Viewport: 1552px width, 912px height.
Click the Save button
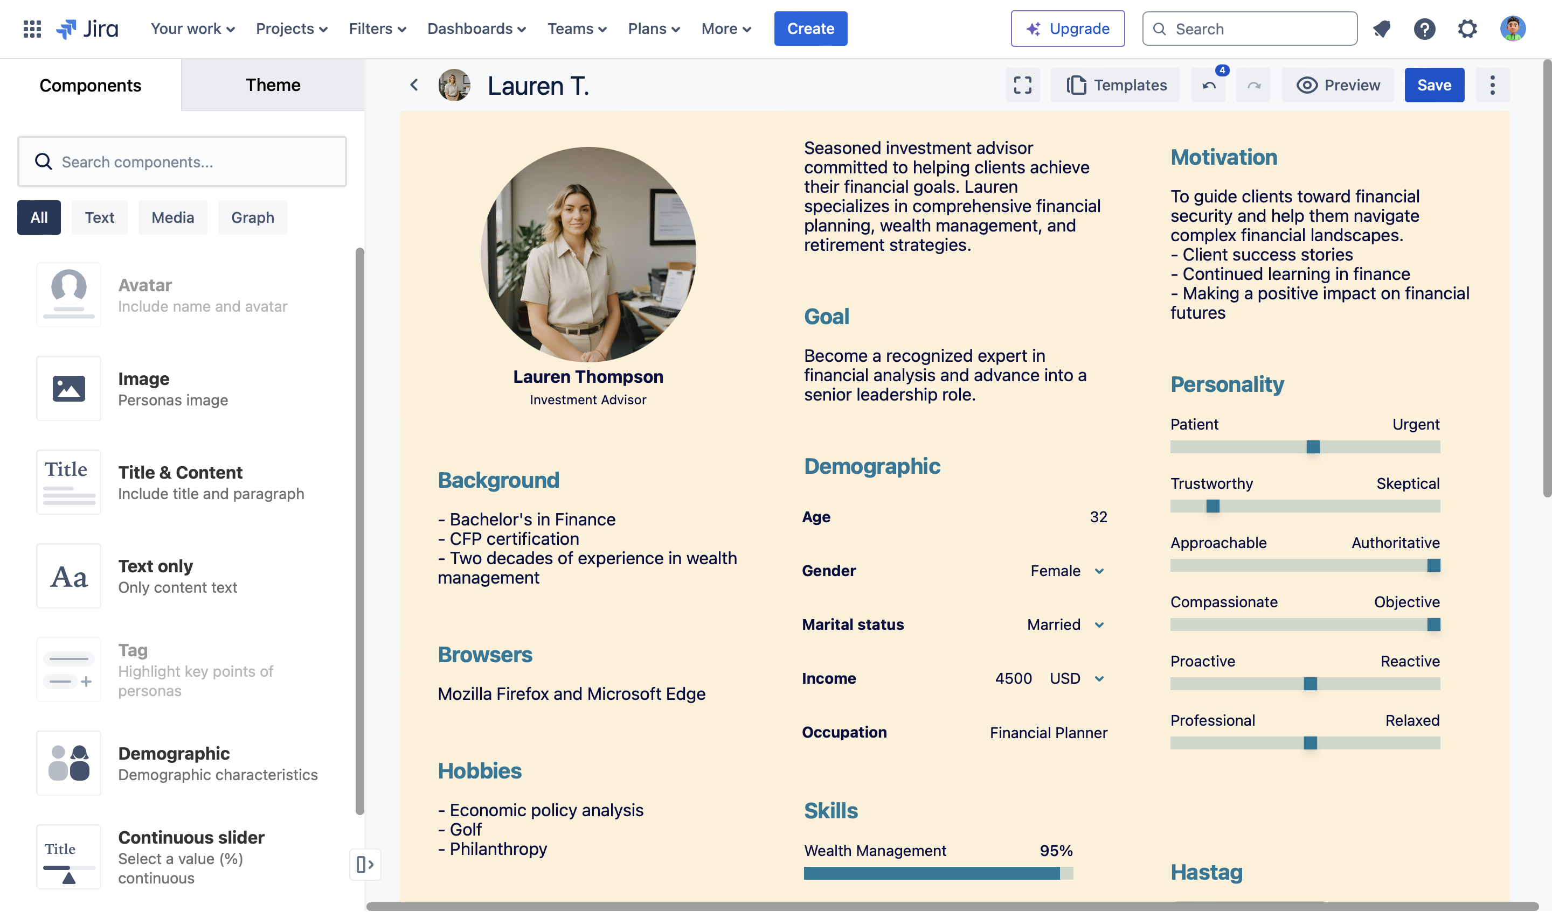point(1434,85)
